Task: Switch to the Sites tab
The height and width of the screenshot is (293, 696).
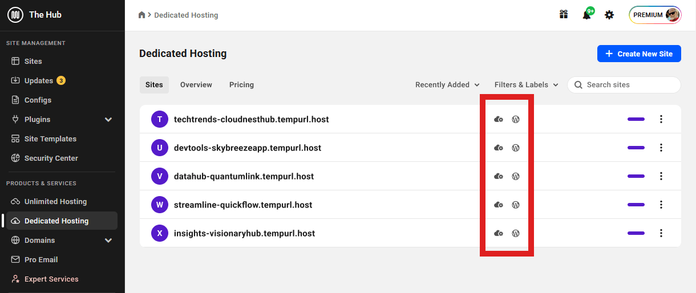Action: [x=154, y=84]
